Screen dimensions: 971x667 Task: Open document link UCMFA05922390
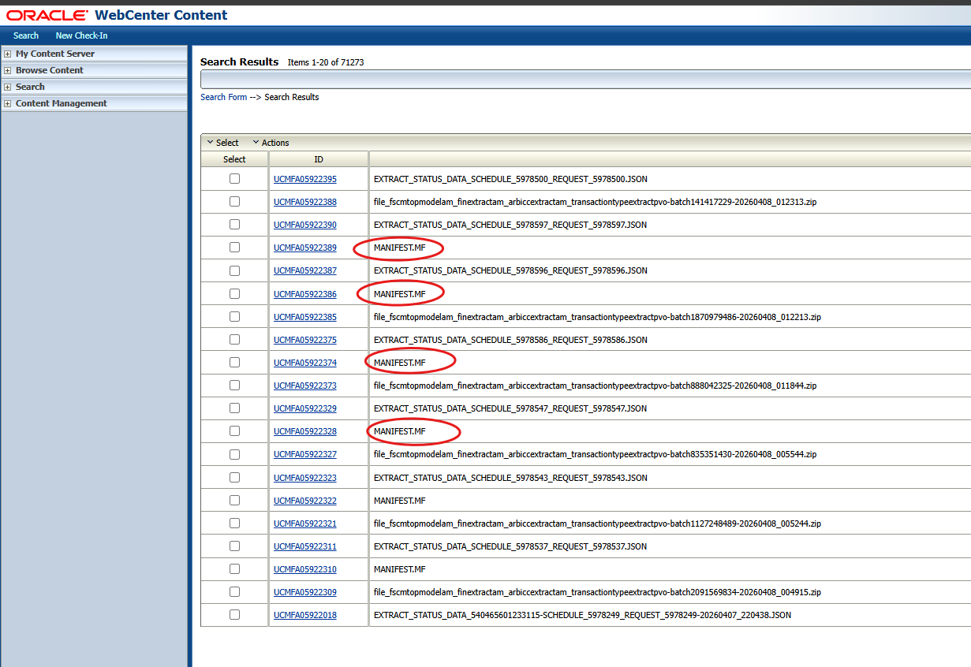coord(305,225)
